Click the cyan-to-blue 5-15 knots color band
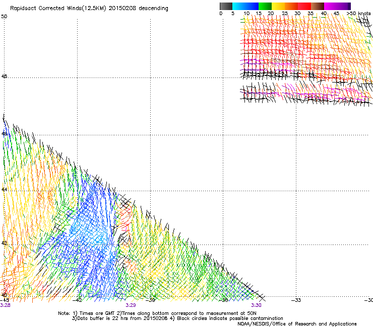 pyautogui.click(x=245, y=6)
